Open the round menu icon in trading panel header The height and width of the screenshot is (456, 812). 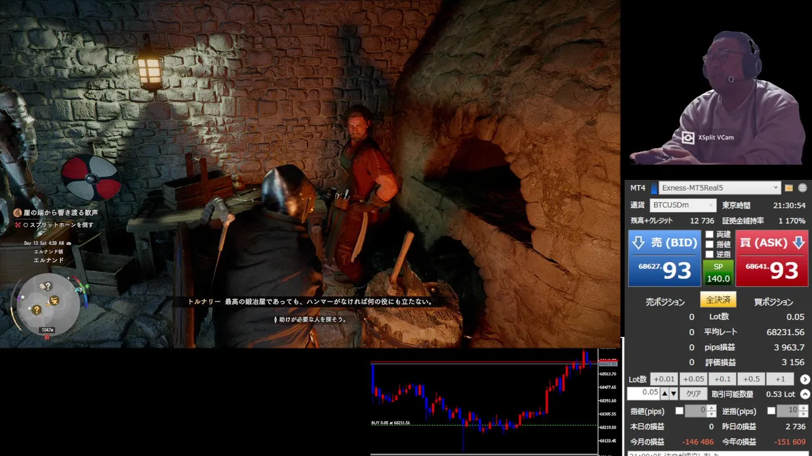[x=802, y=188]
